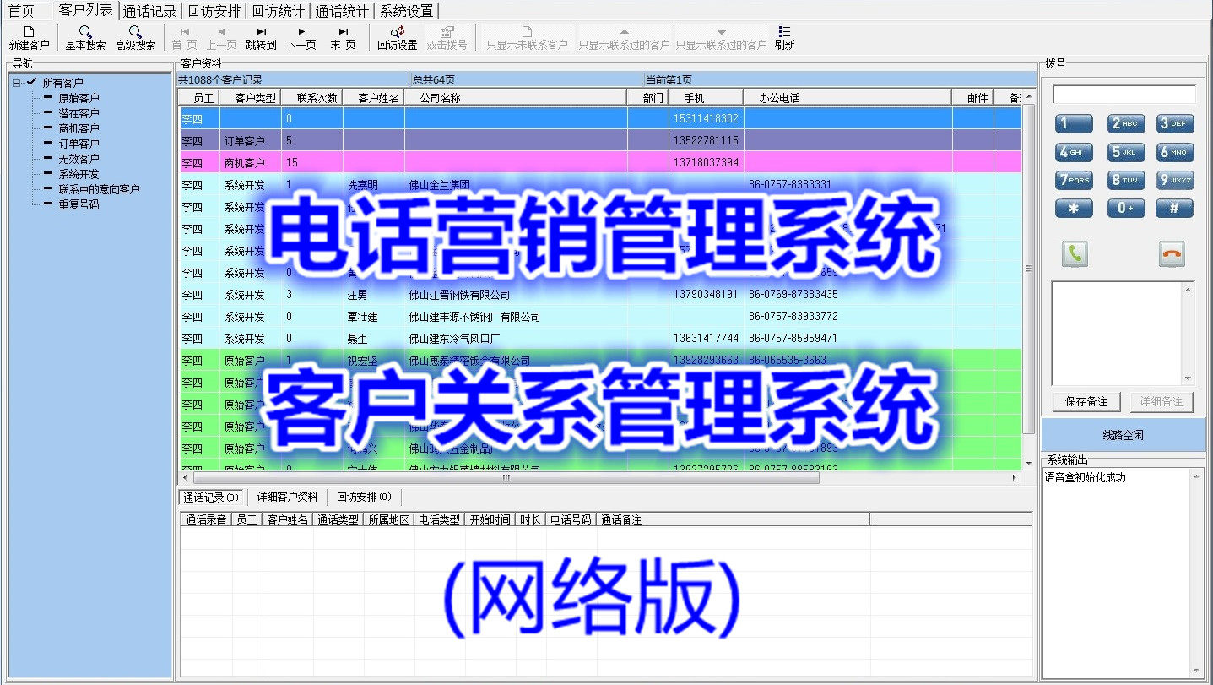The image size is (1213, 685).
Task: Go to 下一页 (next page)
Action: point(301,38)
